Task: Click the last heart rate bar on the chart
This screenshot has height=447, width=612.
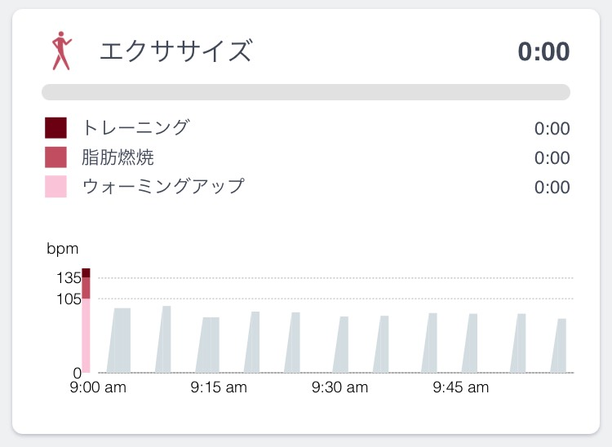Action: 559,346
